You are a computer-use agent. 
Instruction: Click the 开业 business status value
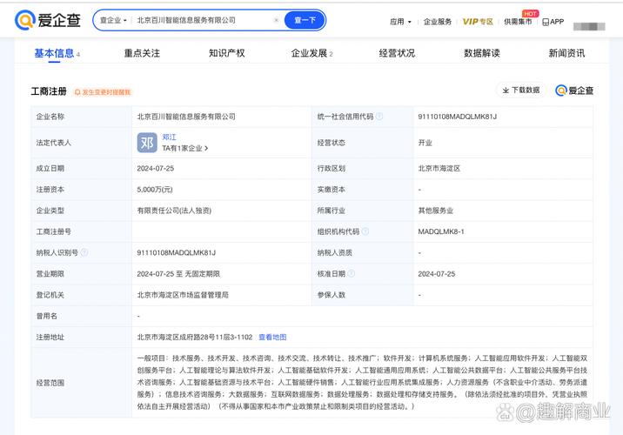(425, 143)
